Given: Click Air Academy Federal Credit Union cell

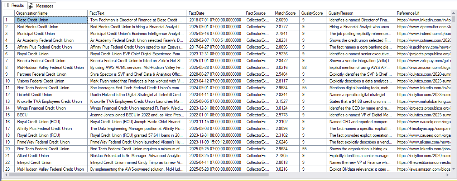Looking at the screenshot, I should click(x=51, y=40).
